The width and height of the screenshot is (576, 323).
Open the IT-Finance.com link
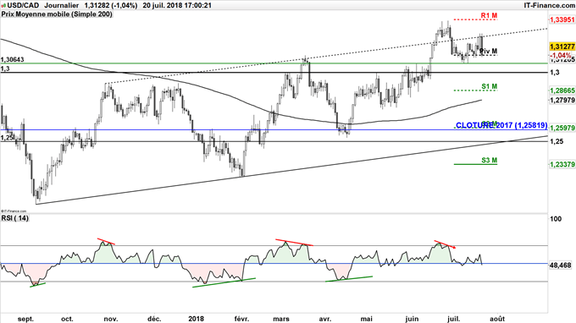pyautogui.click(x=549, y=5)
